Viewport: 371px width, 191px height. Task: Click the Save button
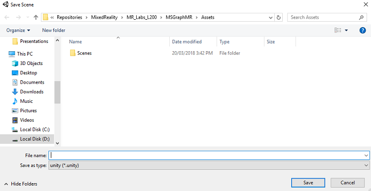coord(308,183)
